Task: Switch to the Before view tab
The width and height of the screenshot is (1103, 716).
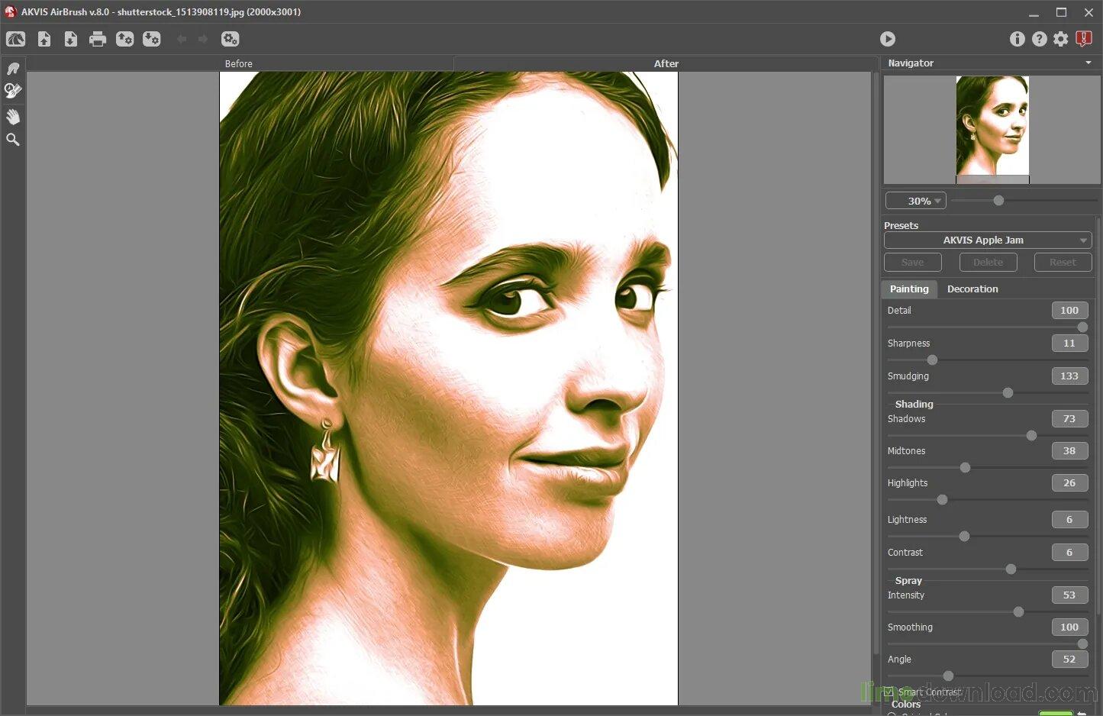Action: coord(239,63)
